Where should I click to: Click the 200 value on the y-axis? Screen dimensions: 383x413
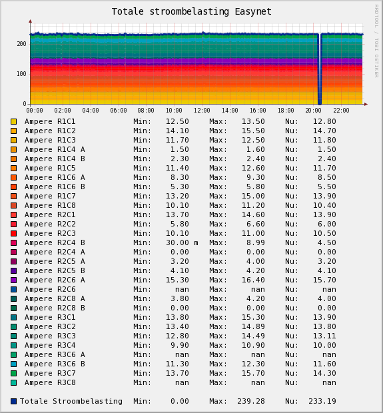pos(21,44)
